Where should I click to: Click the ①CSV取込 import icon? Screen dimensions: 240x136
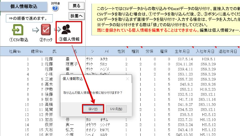(18, 30)
